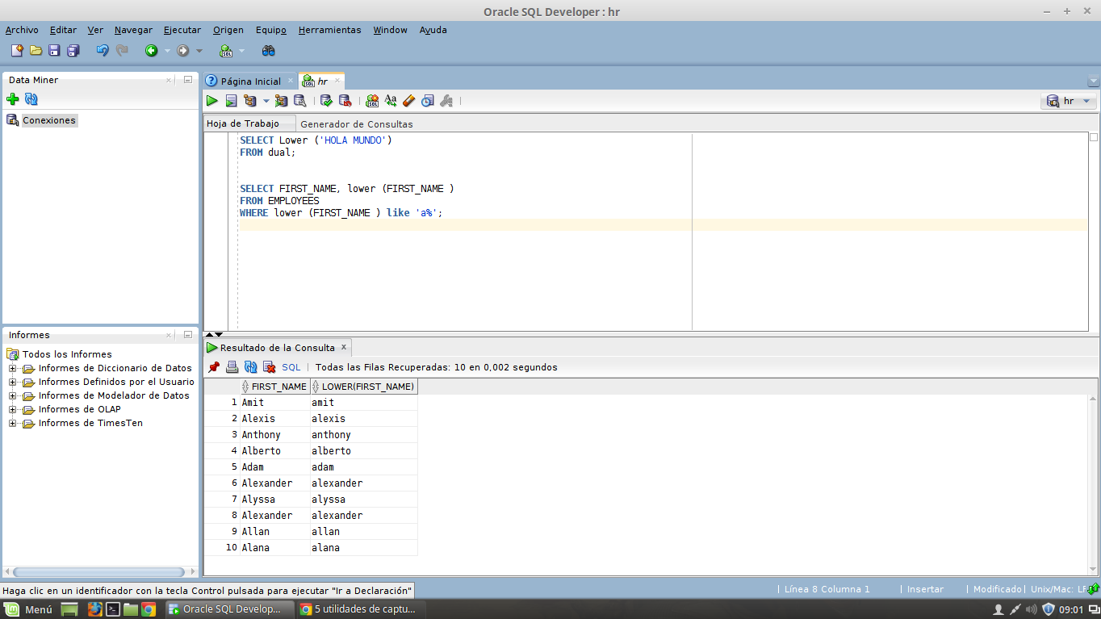The width and height of the screenshot is (1101, 619).
Task: Run the SQL statement with the green play icon
Action: coord(211,101)
